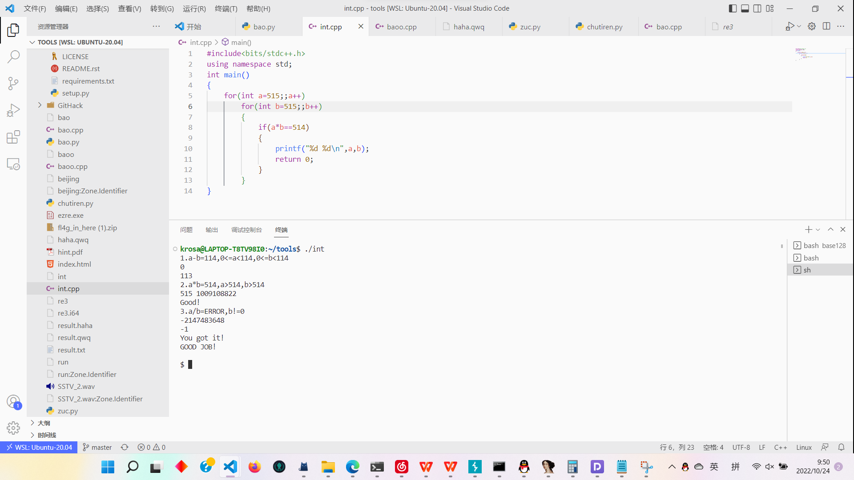Viewport: 854px width, 480px height.
Task: Split the editor to the right
Action: pos(826,26)
